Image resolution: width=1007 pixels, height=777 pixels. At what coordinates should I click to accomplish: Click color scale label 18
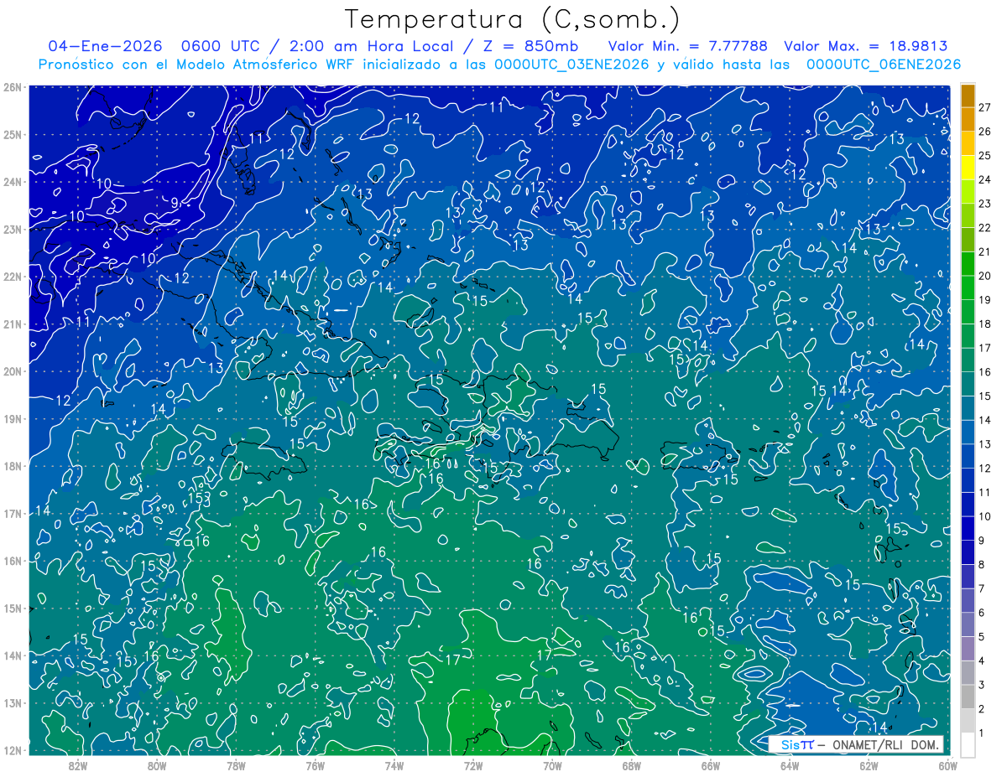[985, 324]
